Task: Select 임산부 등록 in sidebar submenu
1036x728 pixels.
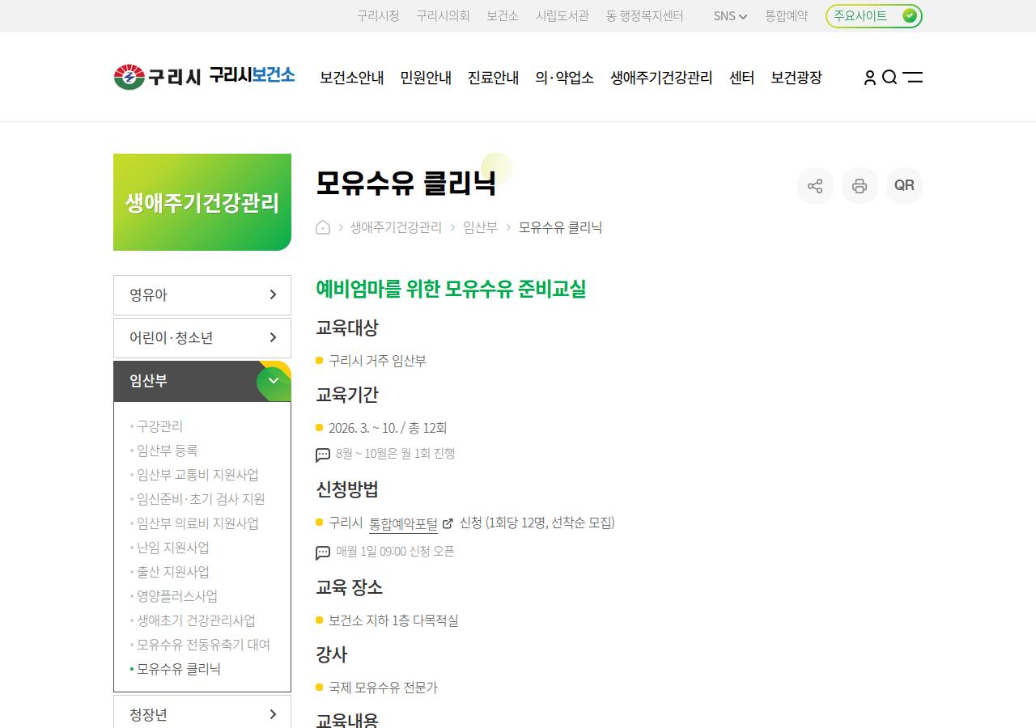Action: 167,451
